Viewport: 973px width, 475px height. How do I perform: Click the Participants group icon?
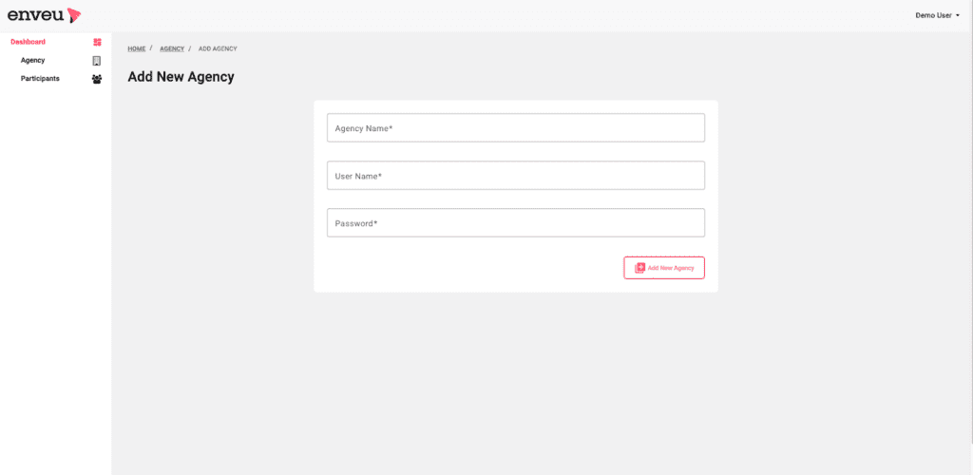[x=97, y=80]
